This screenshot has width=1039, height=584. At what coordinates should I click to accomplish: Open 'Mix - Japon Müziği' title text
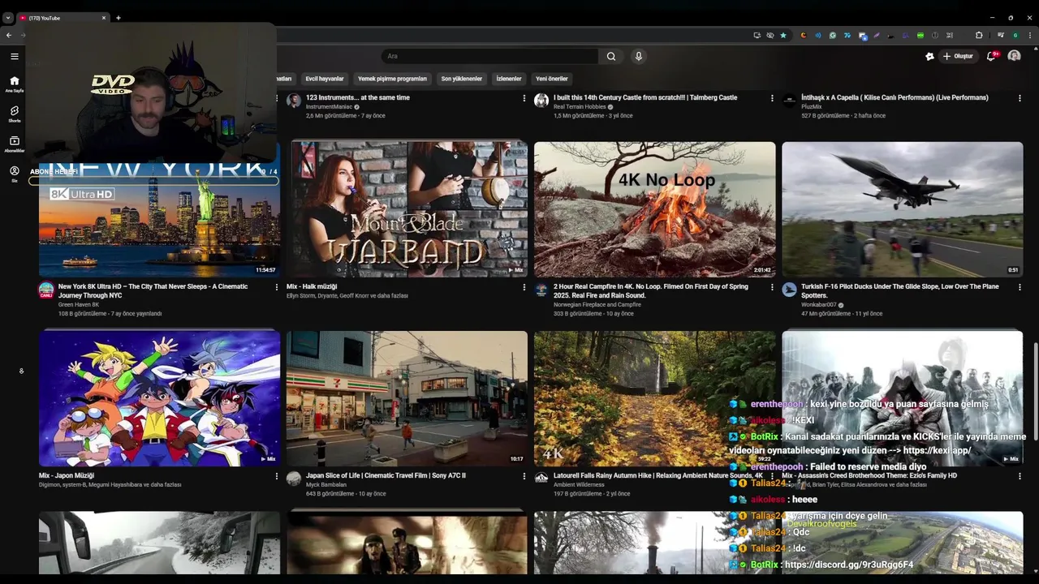tap(67, 475)
